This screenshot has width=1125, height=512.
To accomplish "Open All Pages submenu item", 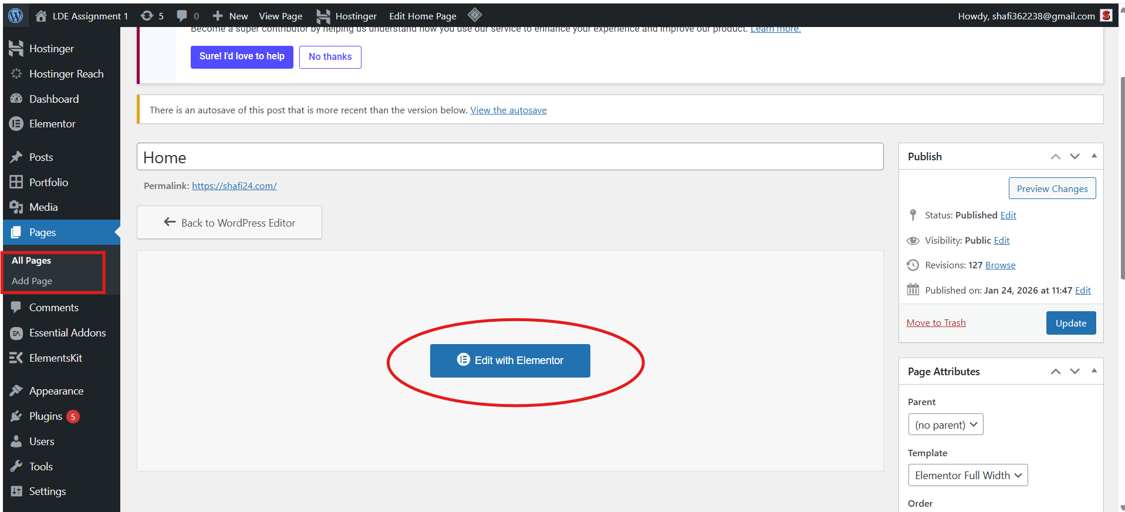I will [32, 261].
